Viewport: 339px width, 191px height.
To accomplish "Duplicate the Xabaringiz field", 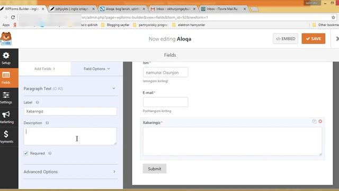I will [x=314, y=121].
